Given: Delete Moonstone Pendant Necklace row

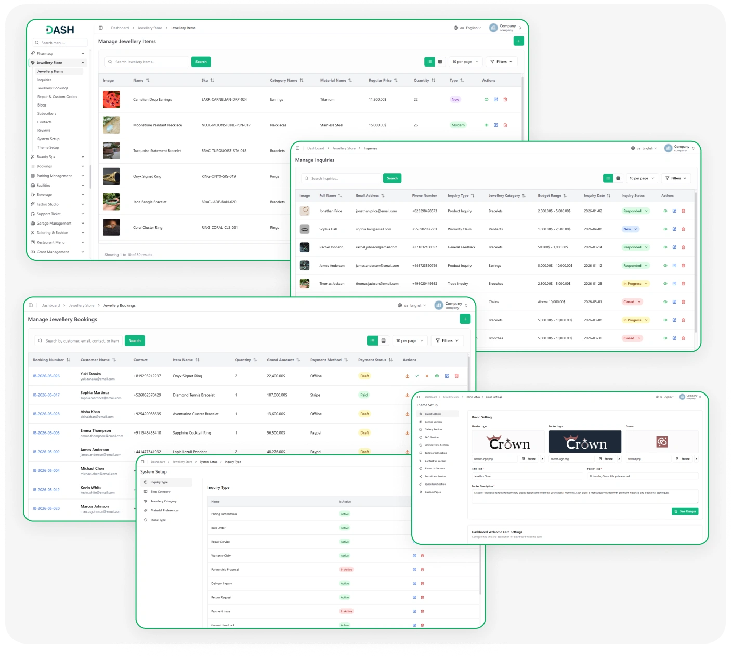Looking at the screenshot, I should (505, 125).
